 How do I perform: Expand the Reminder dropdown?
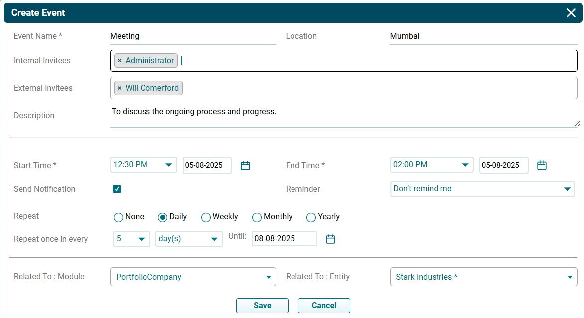click(482, 189)
